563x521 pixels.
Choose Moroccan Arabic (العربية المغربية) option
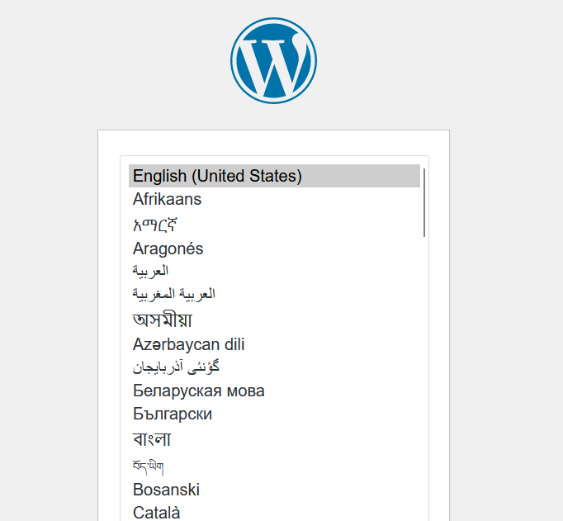point(173,294)
